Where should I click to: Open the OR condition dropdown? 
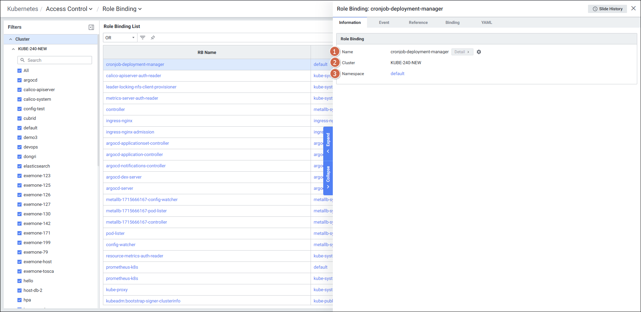(x=120, y=38)
